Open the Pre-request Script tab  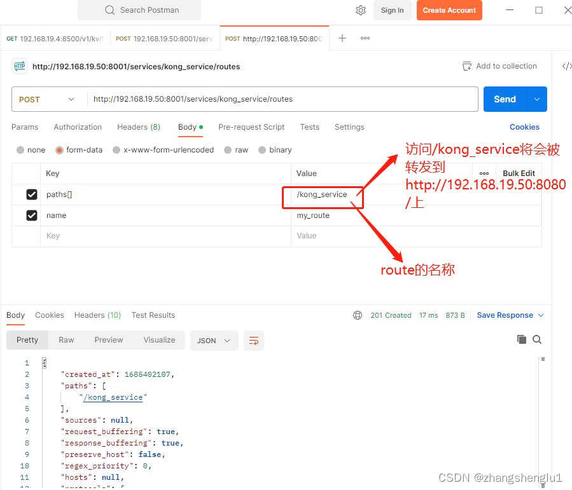click(251, 126)
